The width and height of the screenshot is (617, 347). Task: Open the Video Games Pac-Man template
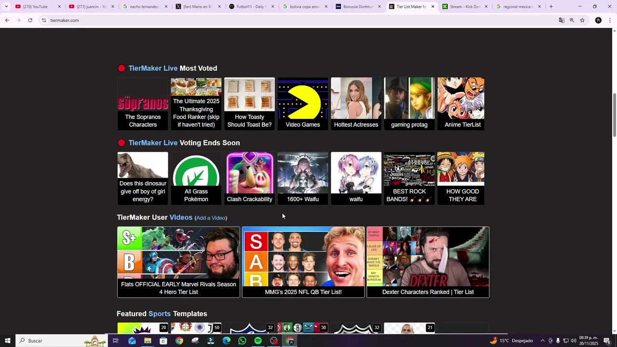(x=303, y=104)
